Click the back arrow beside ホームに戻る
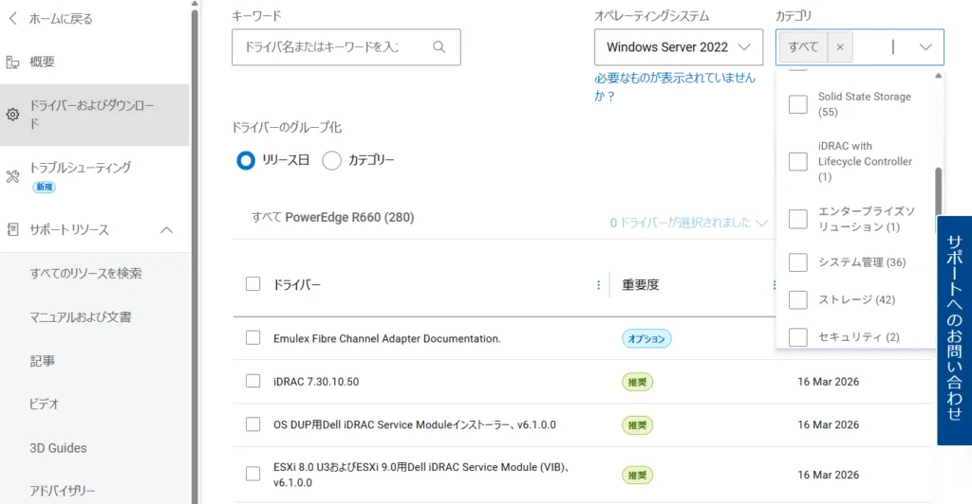The height and width of the screenshot is (504, 972). [12, 19]
